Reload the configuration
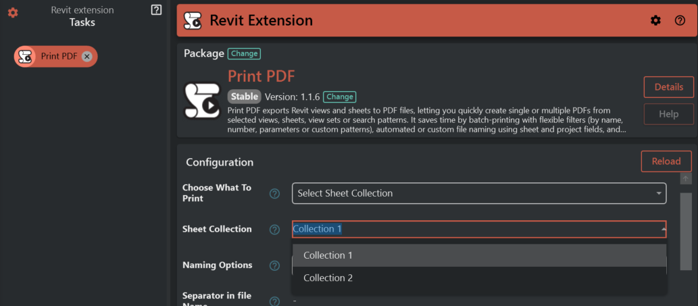The width and height of the screenshot is (698, 306). (x=666, y=161)
